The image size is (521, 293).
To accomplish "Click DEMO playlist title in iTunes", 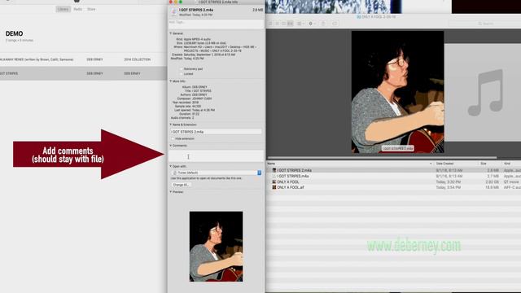I will pos(15,33).
